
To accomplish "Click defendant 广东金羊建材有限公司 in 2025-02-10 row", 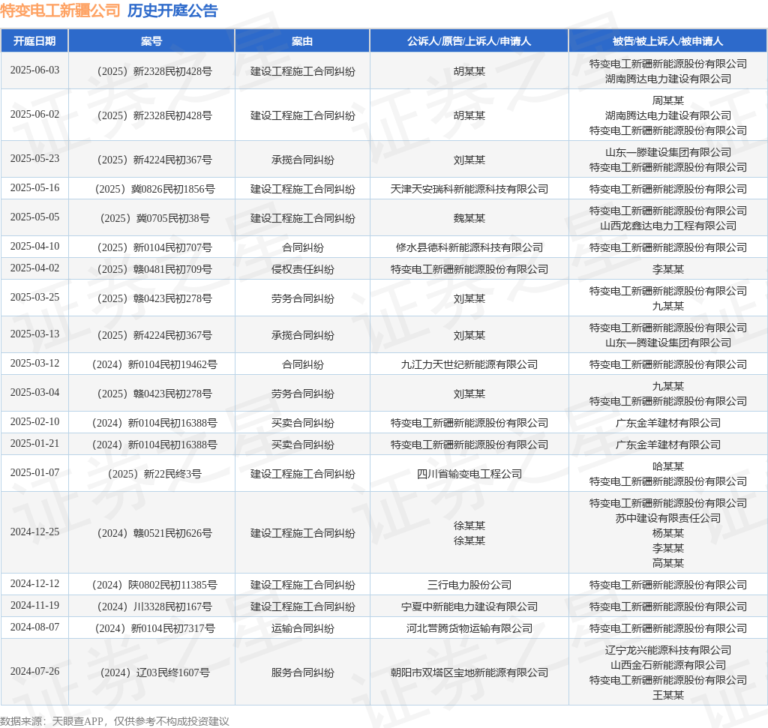I will tap(668, 423).
